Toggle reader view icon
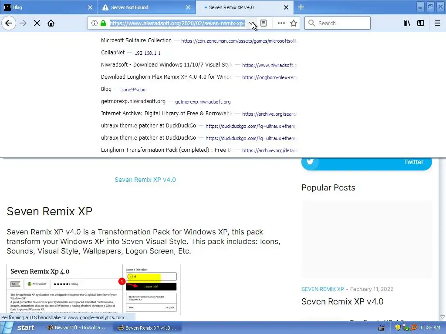 click(264, 23)
